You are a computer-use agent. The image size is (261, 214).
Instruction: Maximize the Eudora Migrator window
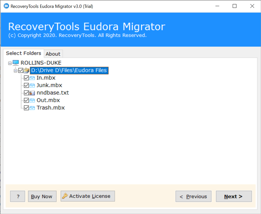pos(235,6)
